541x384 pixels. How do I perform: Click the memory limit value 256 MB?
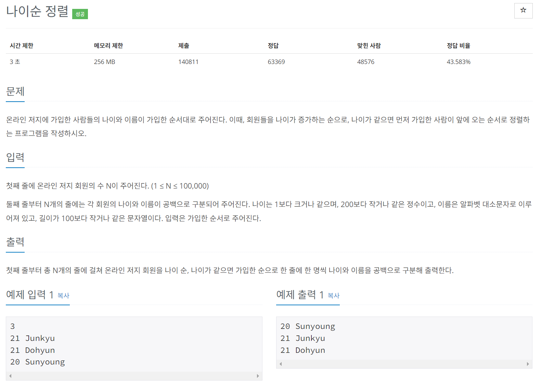[x=105, y=62]
